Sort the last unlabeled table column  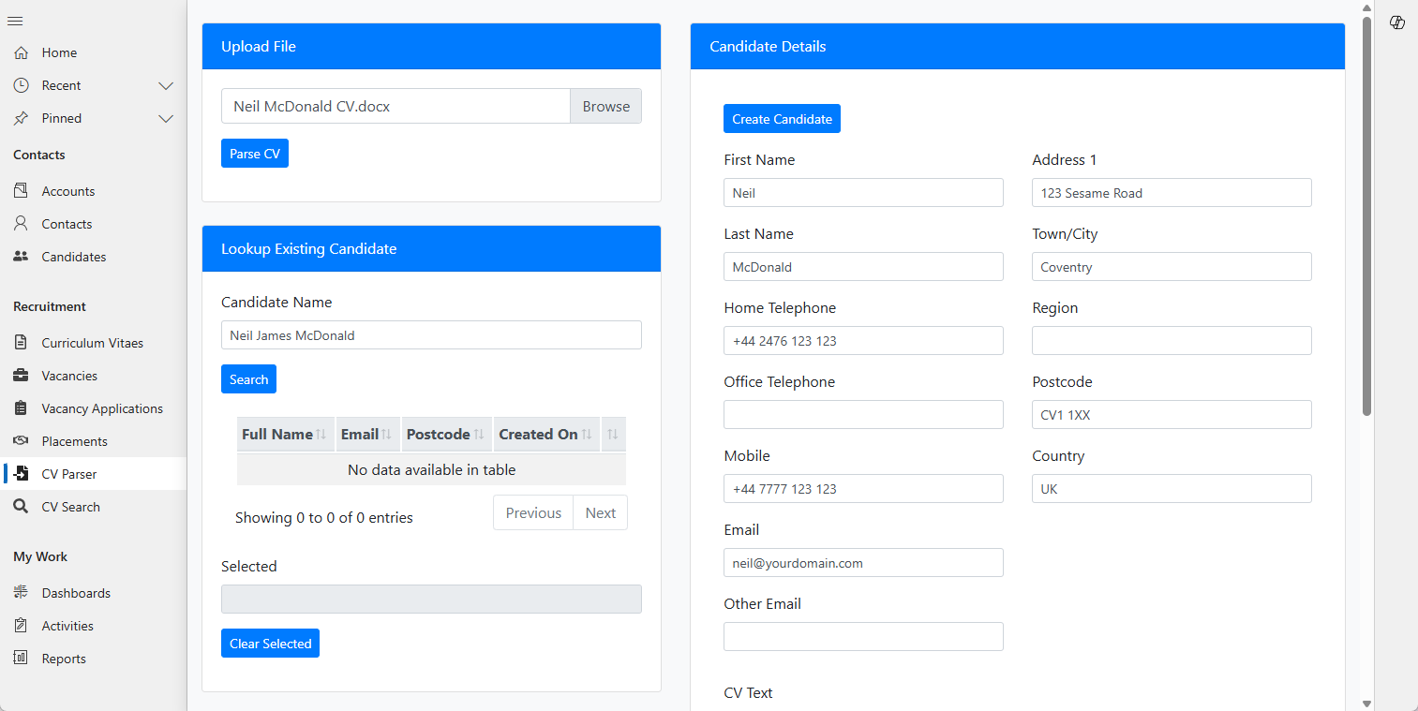613,435
